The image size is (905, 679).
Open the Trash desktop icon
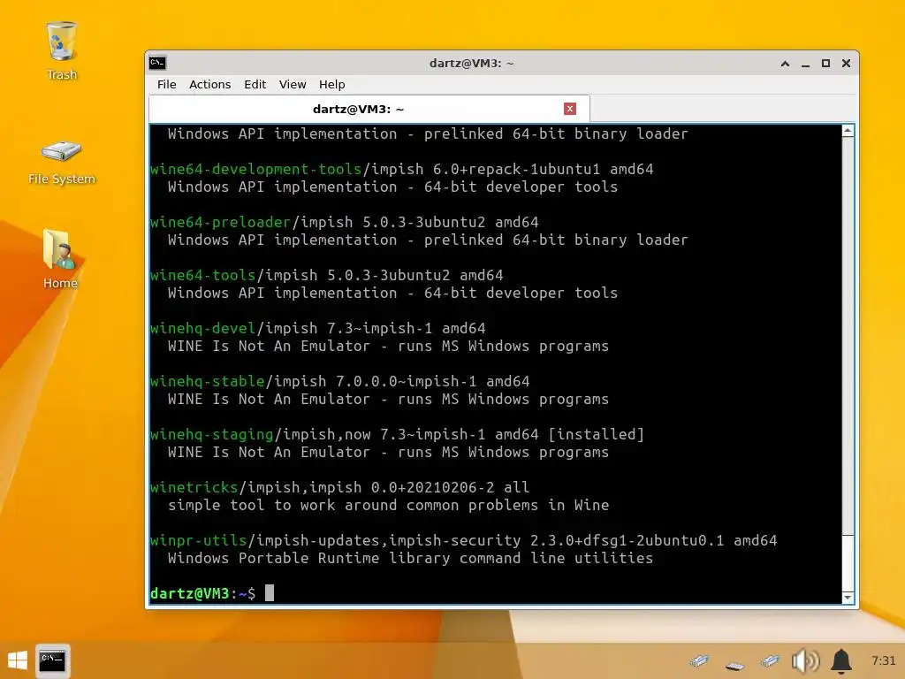(x=61, y=50)
